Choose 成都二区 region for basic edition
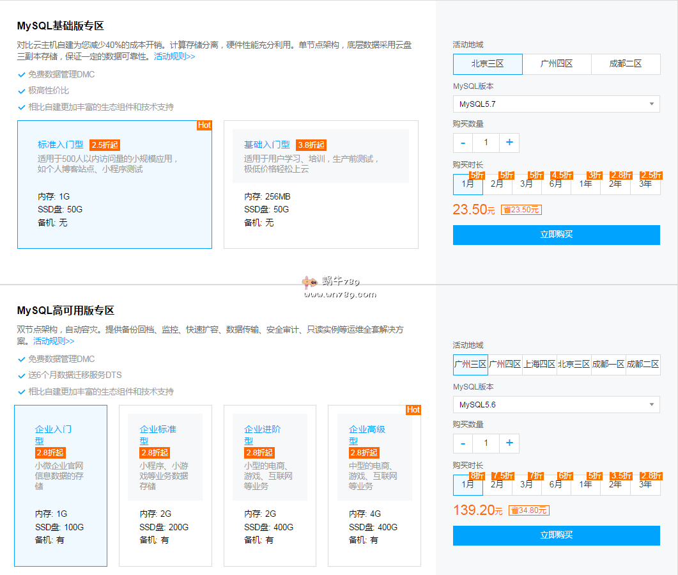The height and width of the screenshot is (575, 678). 625,64
